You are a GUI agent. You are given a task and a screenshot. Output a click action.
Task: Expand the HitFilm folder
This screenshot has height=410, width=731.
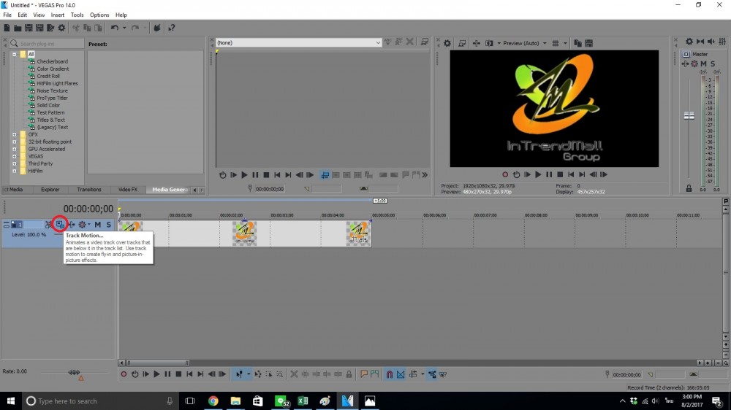15,171
